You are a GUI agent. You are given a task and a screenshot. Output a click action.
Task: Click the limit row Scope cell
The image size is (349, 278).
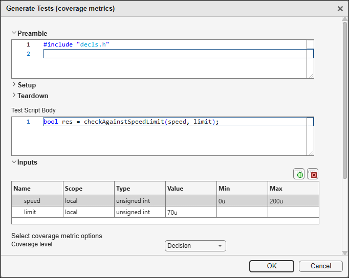[x=89, y=212]
